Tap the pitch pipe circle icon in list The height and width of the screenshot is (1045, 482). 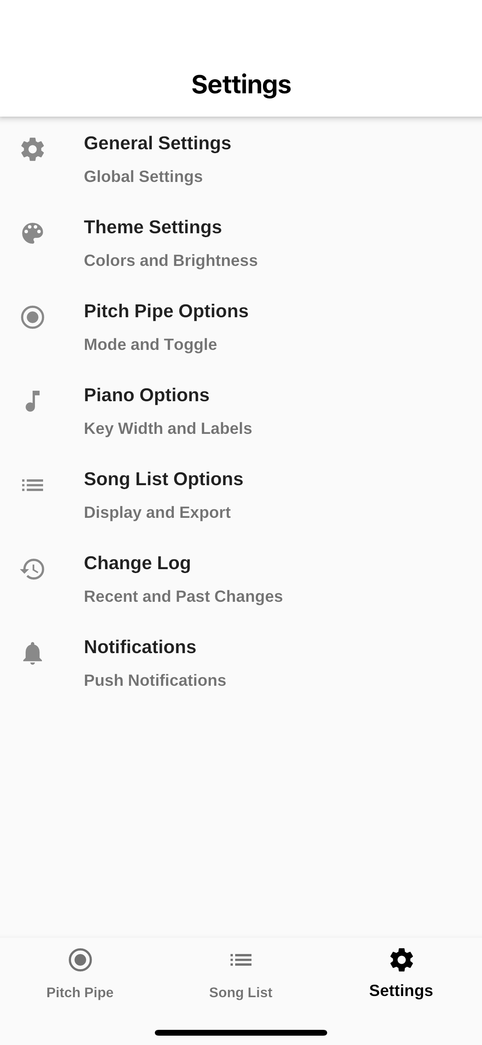[x=32, y=317]
